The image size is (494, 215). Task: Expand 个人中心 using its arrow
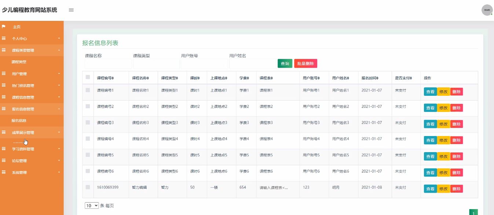[59, 38]
